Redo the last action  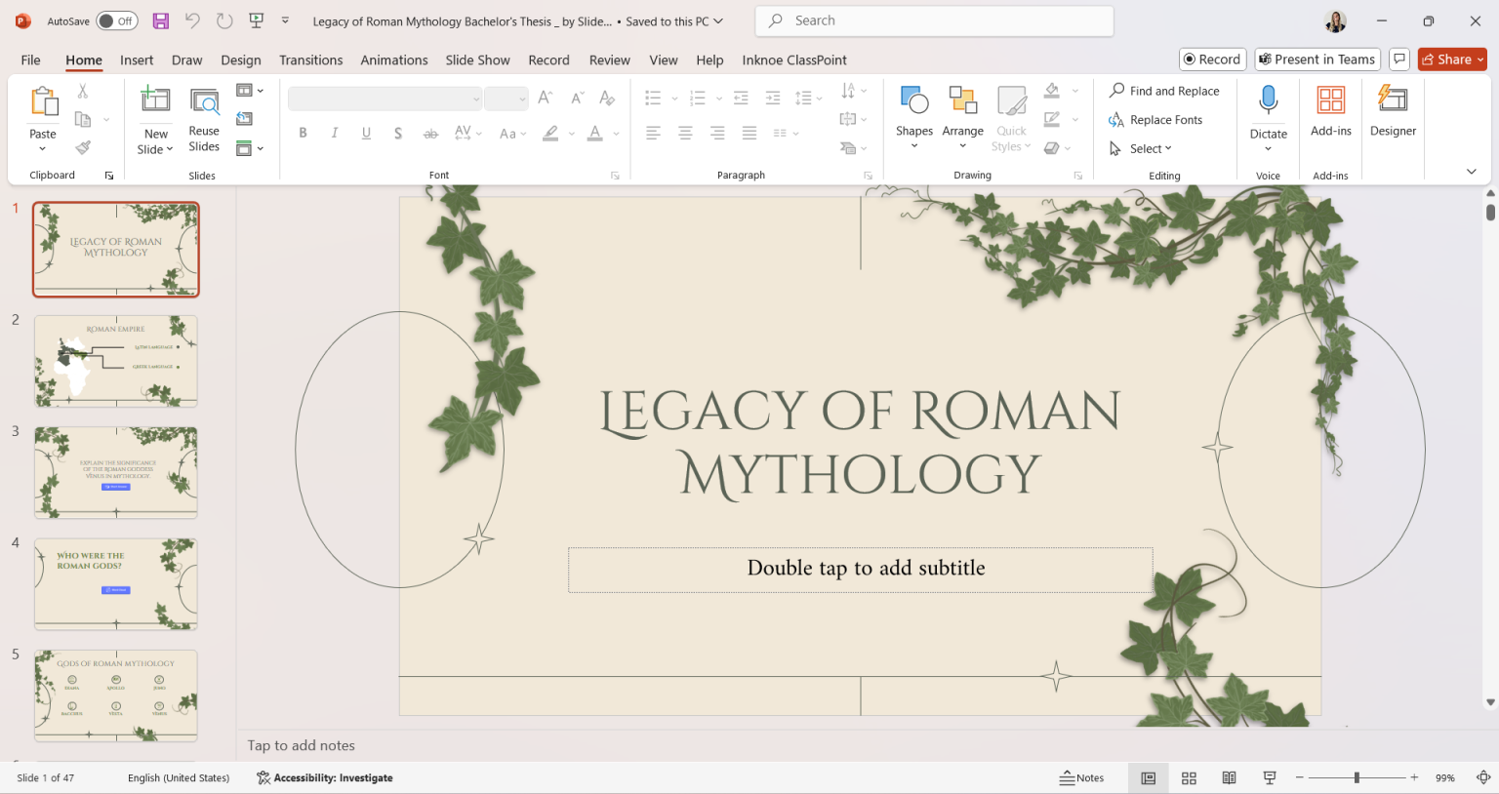224,20
